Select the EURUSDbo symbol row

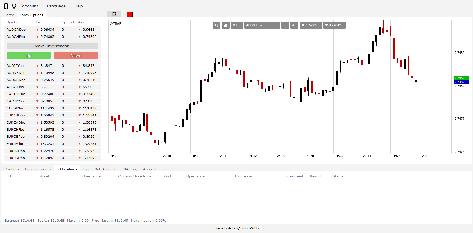(16, 158)
